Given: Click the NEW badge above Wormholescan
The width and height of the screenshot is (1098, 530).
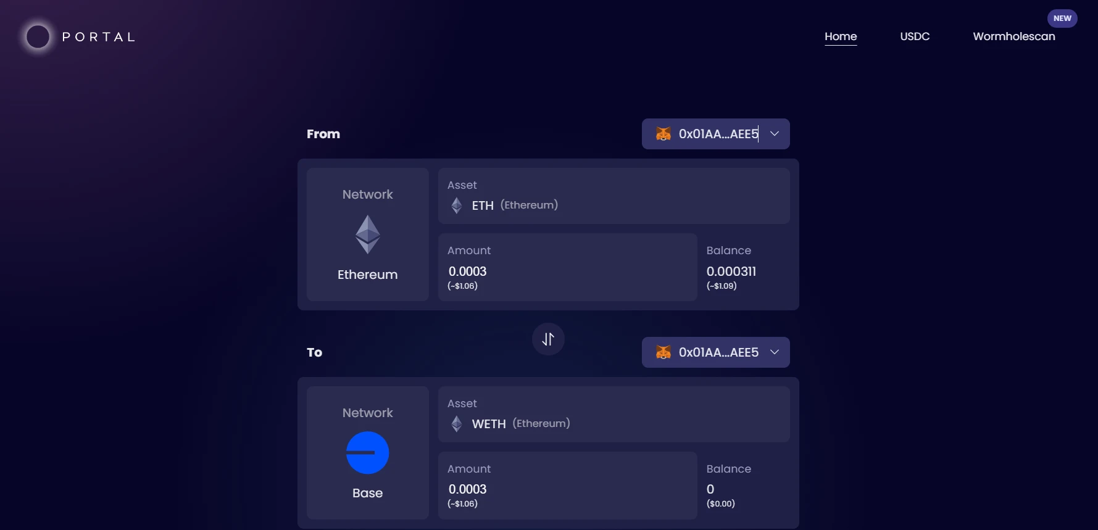Looking at the screenshot, I should click(x=1062, y=19).
